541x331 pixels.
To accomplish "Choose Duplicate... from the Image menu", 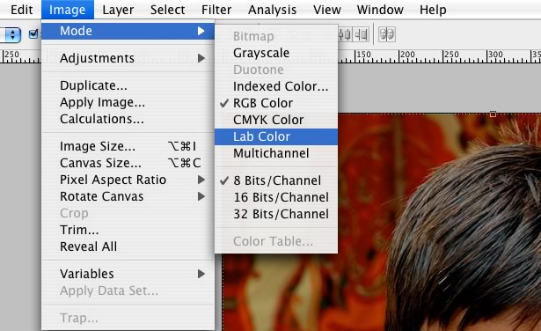I will click(x=128, y=85).
